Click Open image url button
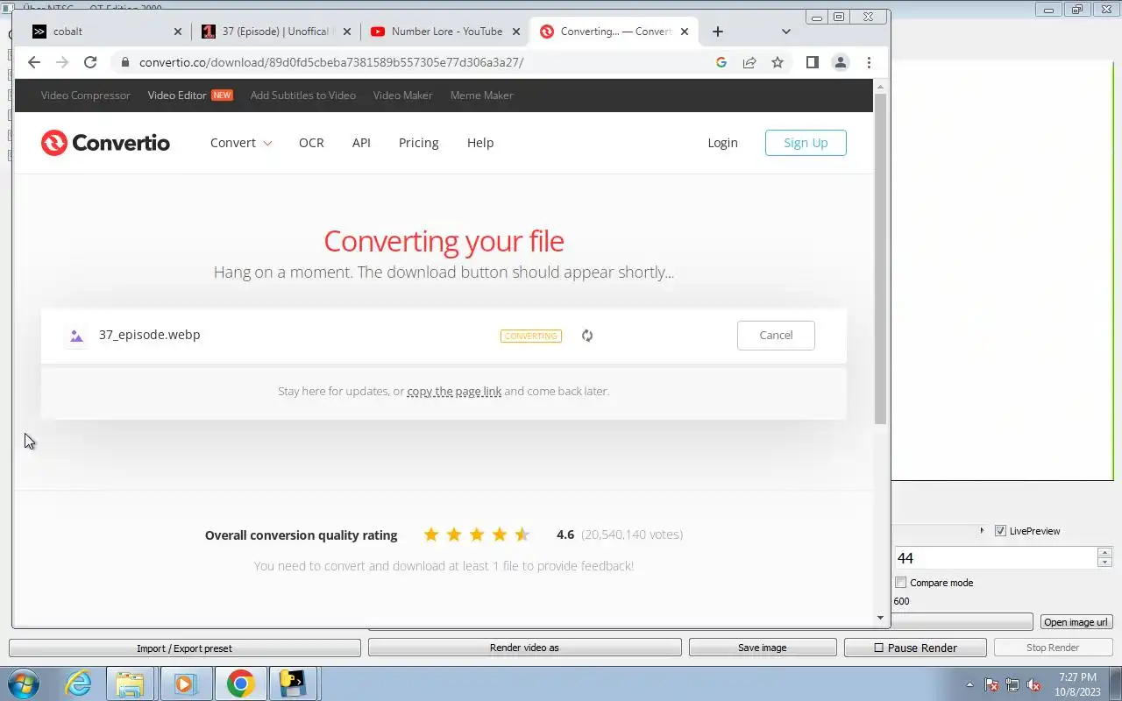Image resolution: width=1122 pixels, height=701 pixels. click(x=1076, y=622)
